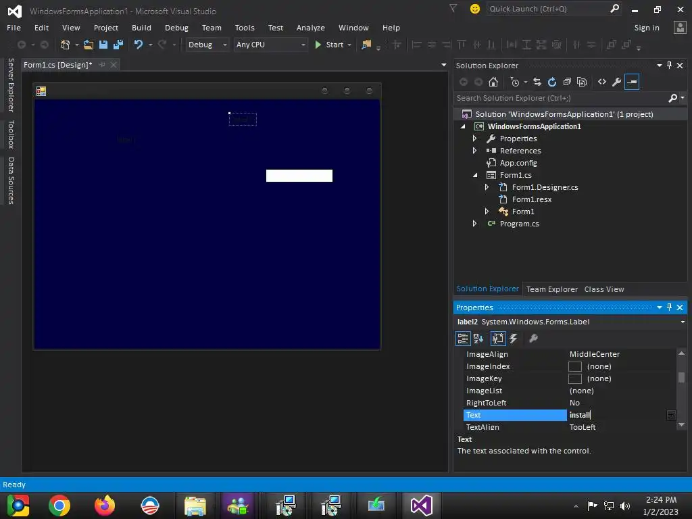
Task: Open Properties wrench in Solution Explorer toolbar
Action: [x=617, y=82]
